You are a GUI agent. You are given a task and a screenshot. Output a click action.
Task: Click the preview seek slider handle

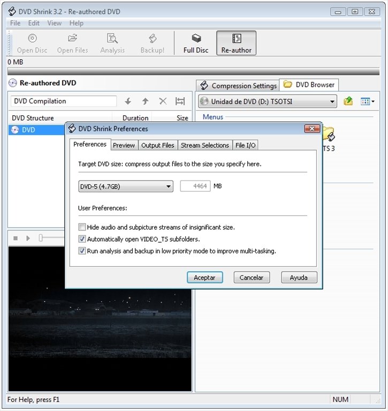point(41,238)
